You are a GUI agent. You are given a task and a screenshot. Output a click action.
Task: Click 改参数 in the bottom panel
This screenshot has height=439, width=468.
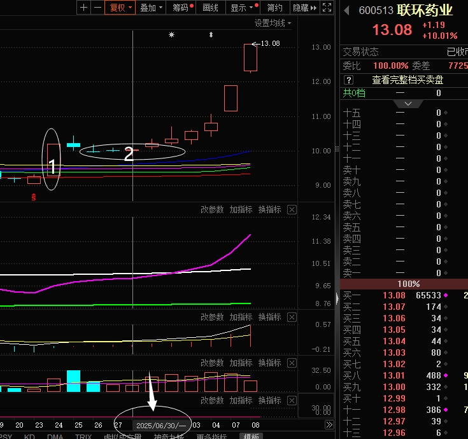coord(212,400)
